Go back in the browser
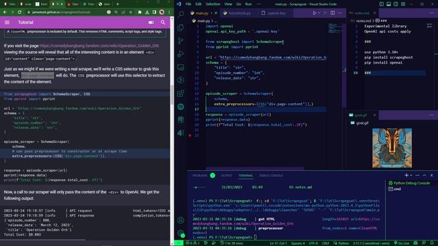 [5, 12]
